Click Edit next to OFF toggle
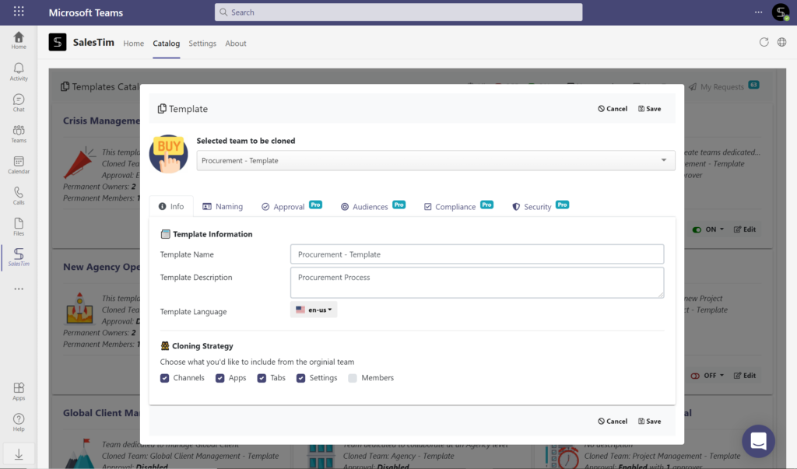The width and height of the screenshot is (797, 469). (x=745, y=376)
